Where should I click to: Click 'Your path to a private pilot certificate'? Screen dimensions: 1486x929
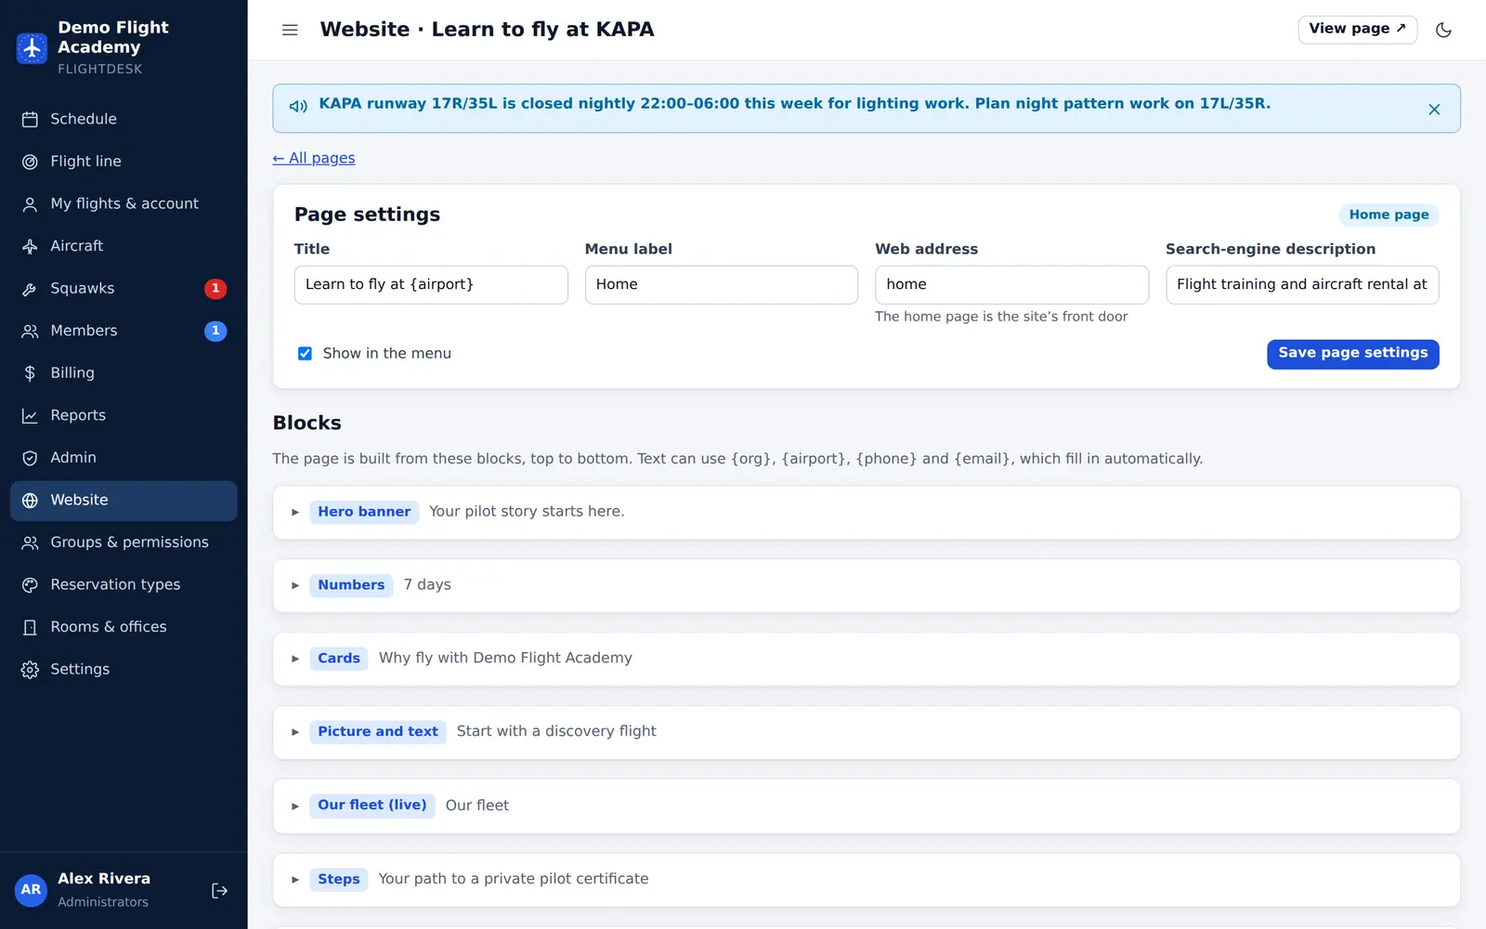(x=514, y=879)
